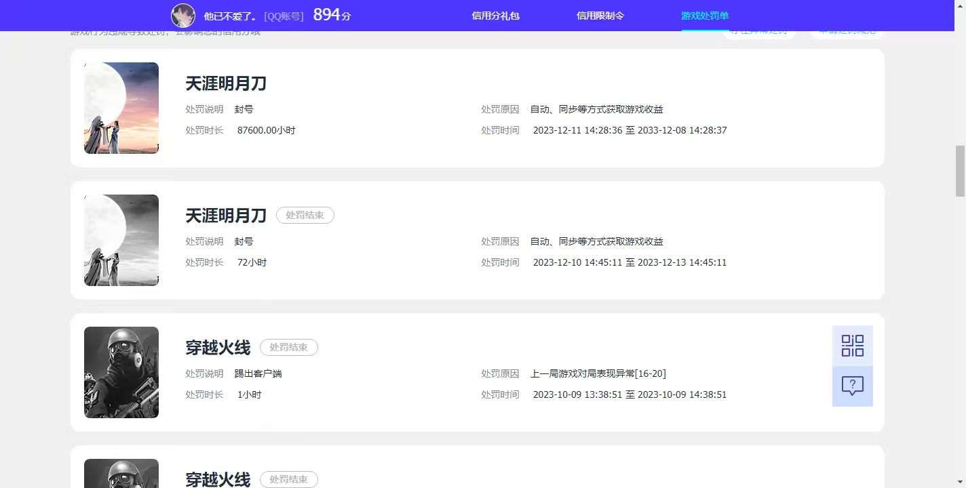Click the 穿越火线 title of 1小时 penalty
The width and height of the screenshot is (966, 488).
click(x=218, y=348)
